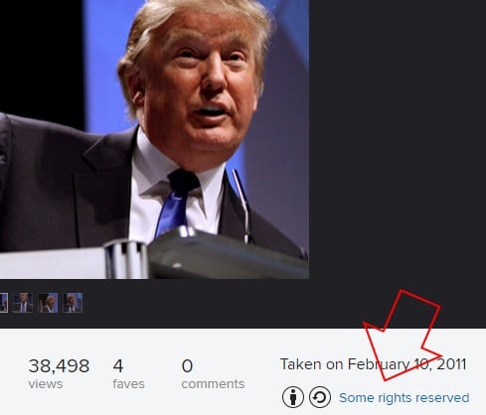The height and width of the screenshot is (415, 486).
Task: Click the Creative Commons share-alike circular arrow icon
Action: pos(320,397)
